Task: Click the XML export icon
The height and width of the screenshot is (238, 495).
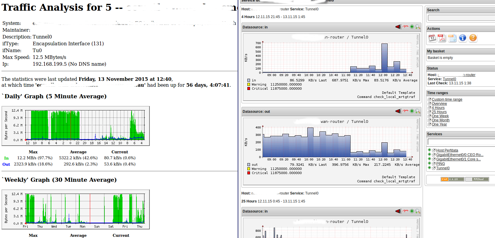Action: tap(452, 38)
